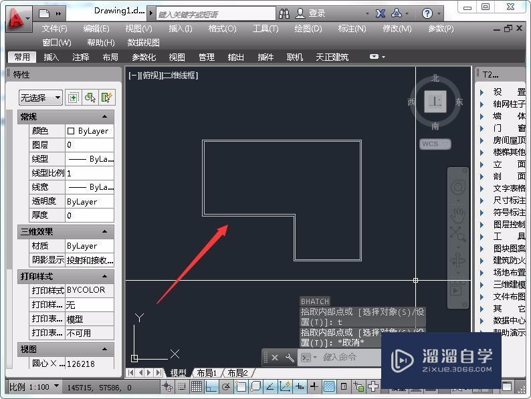Open the Help question mark icon
Viewport: 531px width, 399px height.
point(427,13)
